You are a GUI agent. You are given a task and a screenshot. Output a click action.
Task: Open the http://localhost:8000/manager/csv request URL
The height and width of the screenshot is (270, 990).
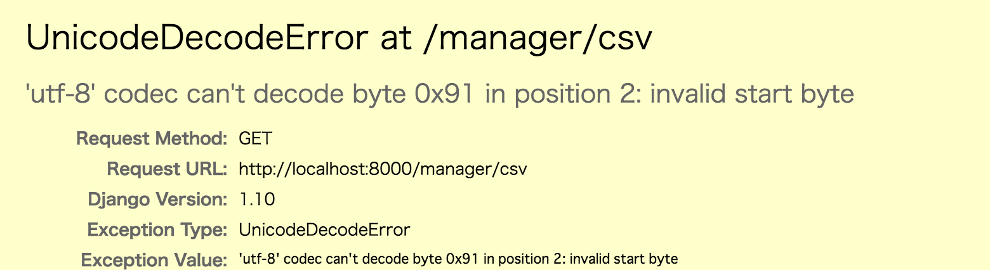tap(383, 169)
